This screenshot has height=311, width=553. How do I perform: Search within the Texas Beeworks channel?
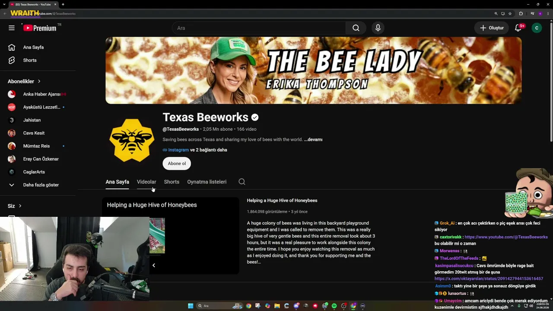[242, 182]
